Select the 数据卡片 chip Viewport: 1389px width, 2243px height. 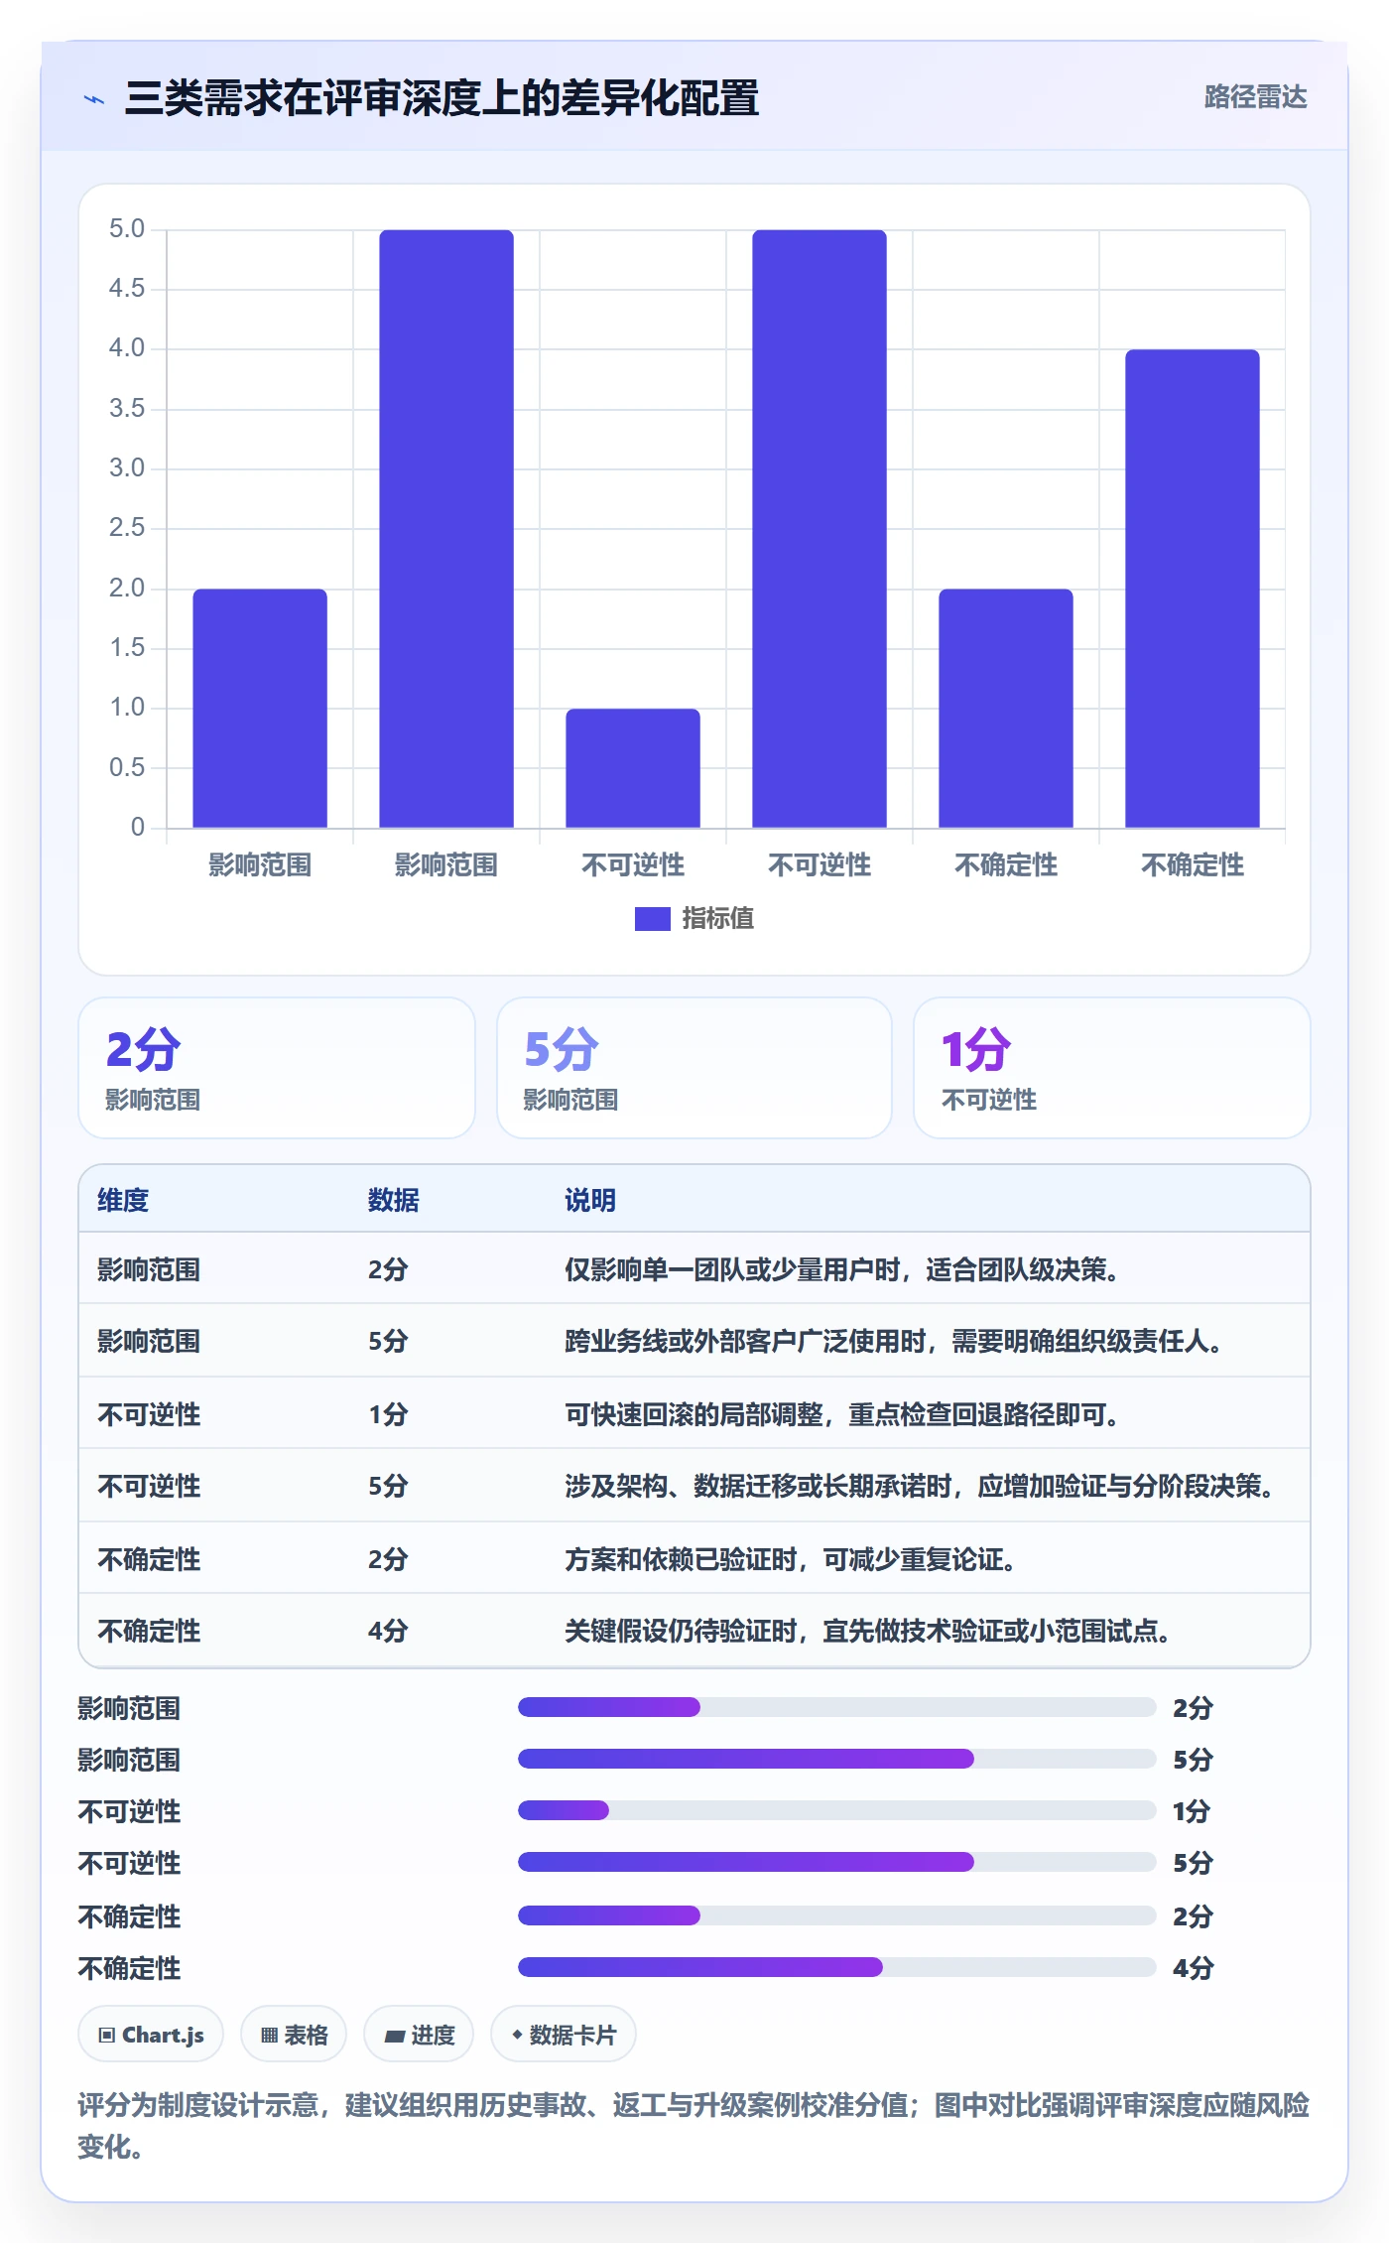[564, 2035]
